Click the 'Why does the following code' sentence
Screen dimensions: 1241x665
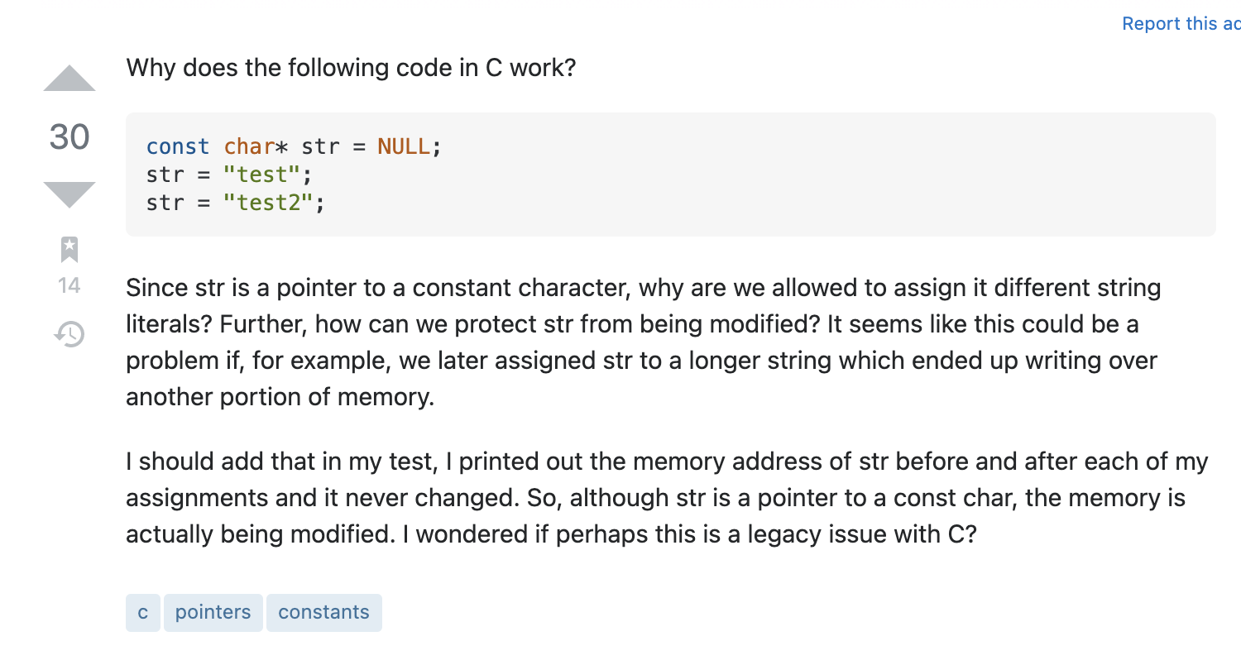click(x=351, y=67)
